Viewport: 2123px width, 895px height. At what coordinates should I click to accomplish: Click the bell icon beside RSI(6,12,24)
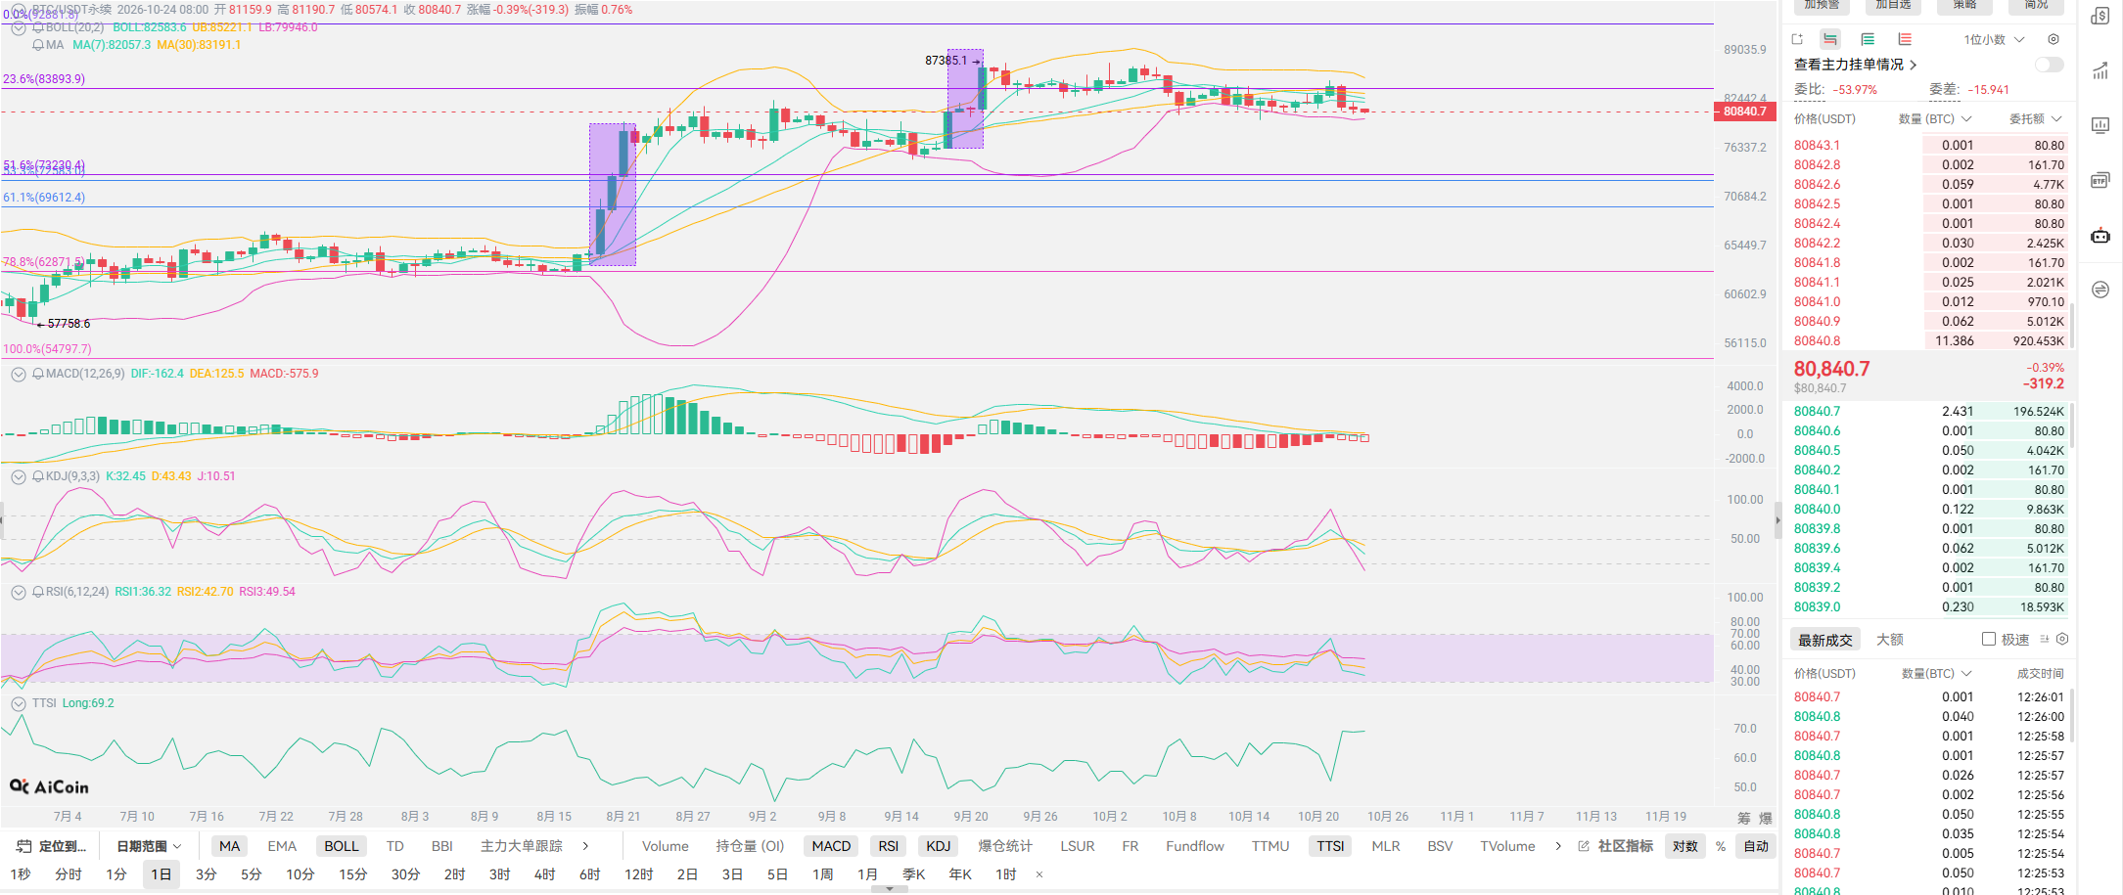coord(38,592)
